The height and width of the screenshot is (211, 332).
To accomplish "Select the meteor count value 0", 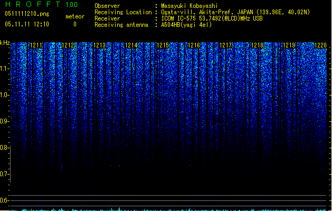I will (x=75, y=24).
